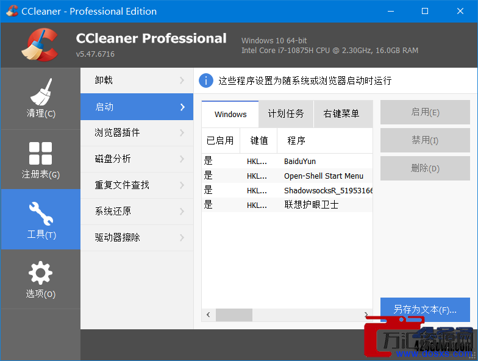This screenshot has width=478, height=361.
Task: Minimize the CCleaner window
Action: pyautogui.click(x=391, y=11)
